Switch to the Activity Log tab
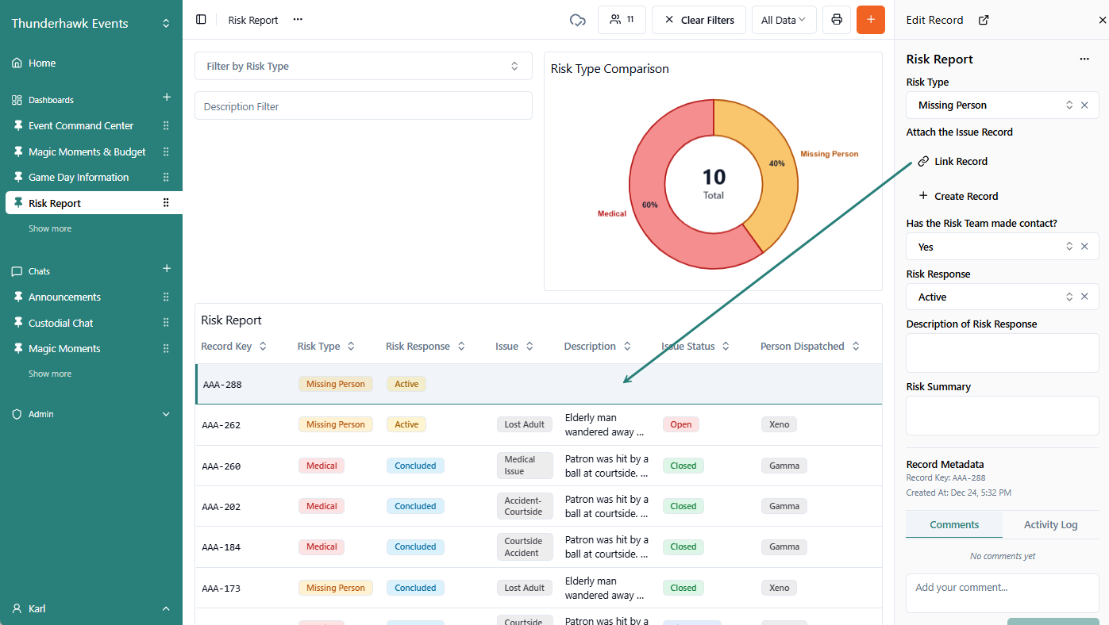The width and height of the screenshot is (1109, 625). [x=1050, y=524]
